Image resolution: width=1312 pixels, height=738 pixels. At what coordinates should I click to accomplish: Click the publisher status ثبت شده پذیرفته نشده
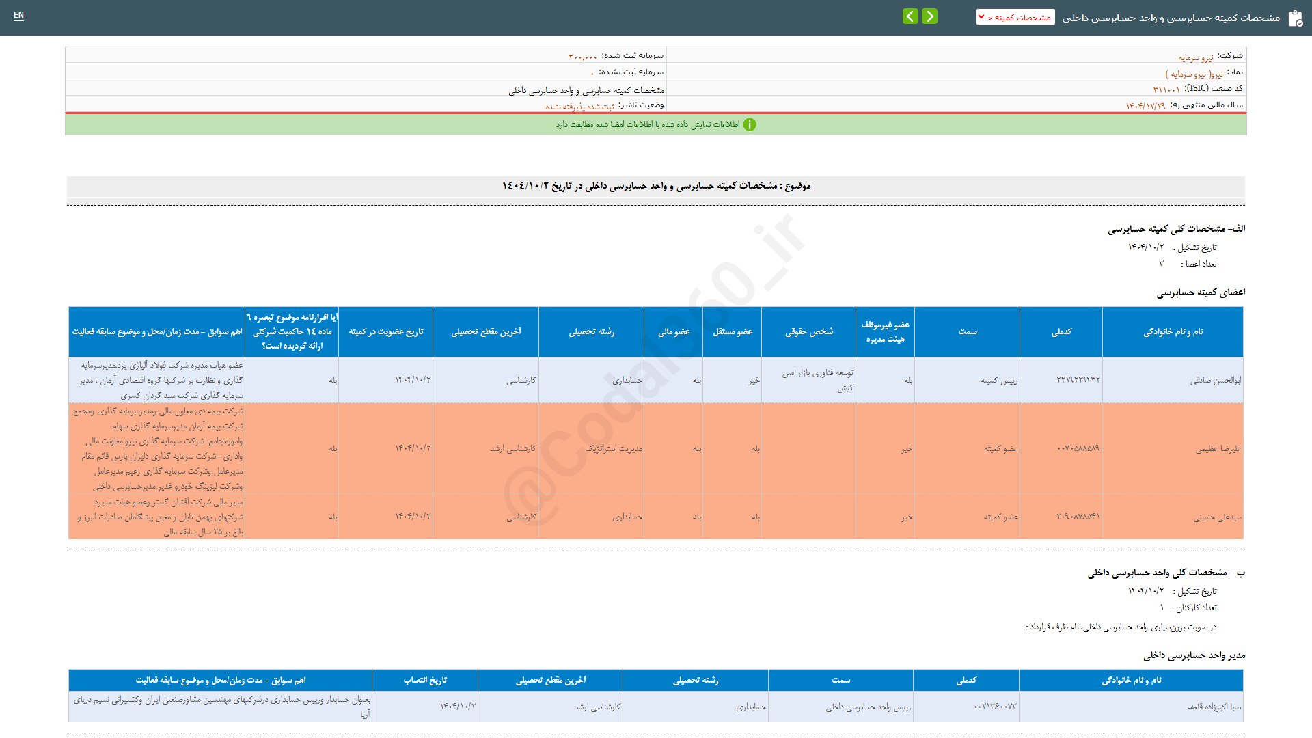(579, 107)
